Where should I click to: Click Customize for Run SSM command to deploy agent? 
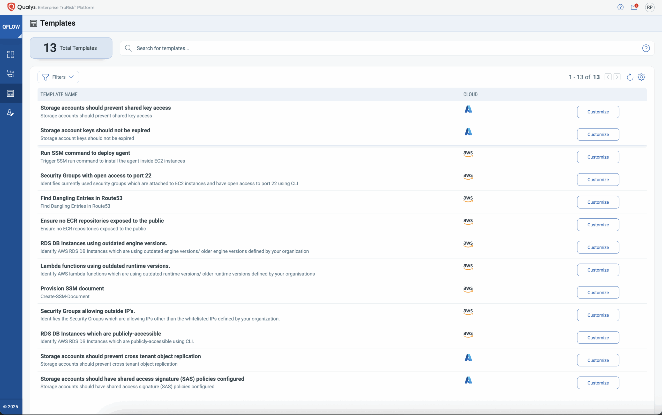(598, 157)
